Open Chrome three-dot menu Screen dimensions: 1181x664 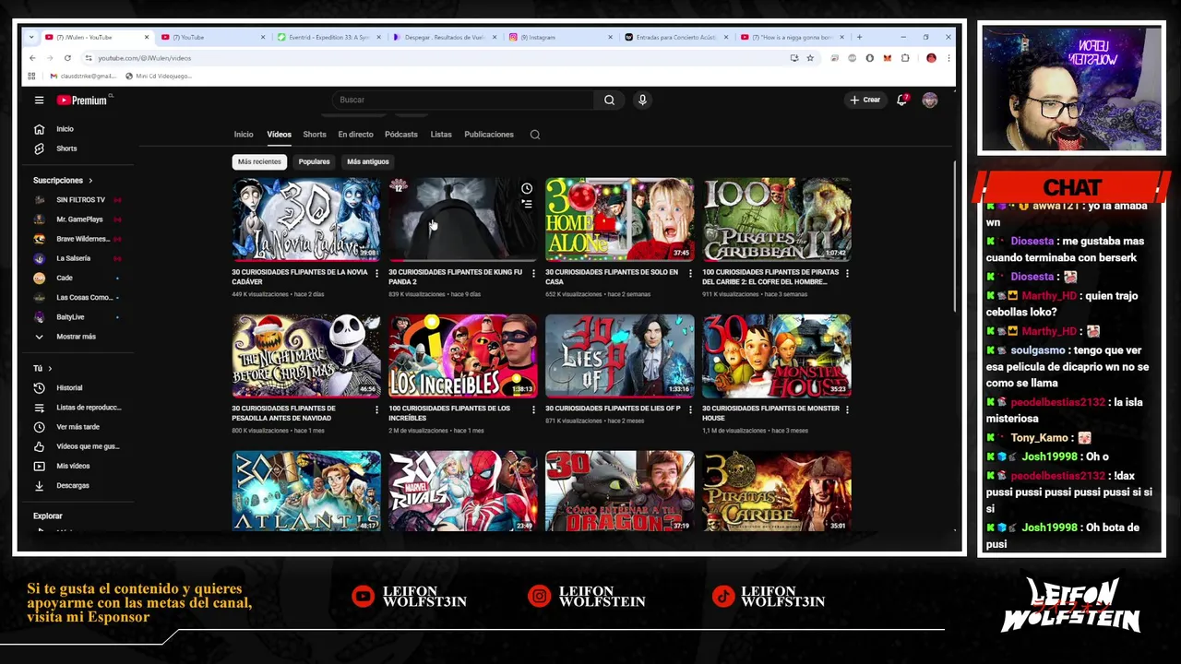948,58
